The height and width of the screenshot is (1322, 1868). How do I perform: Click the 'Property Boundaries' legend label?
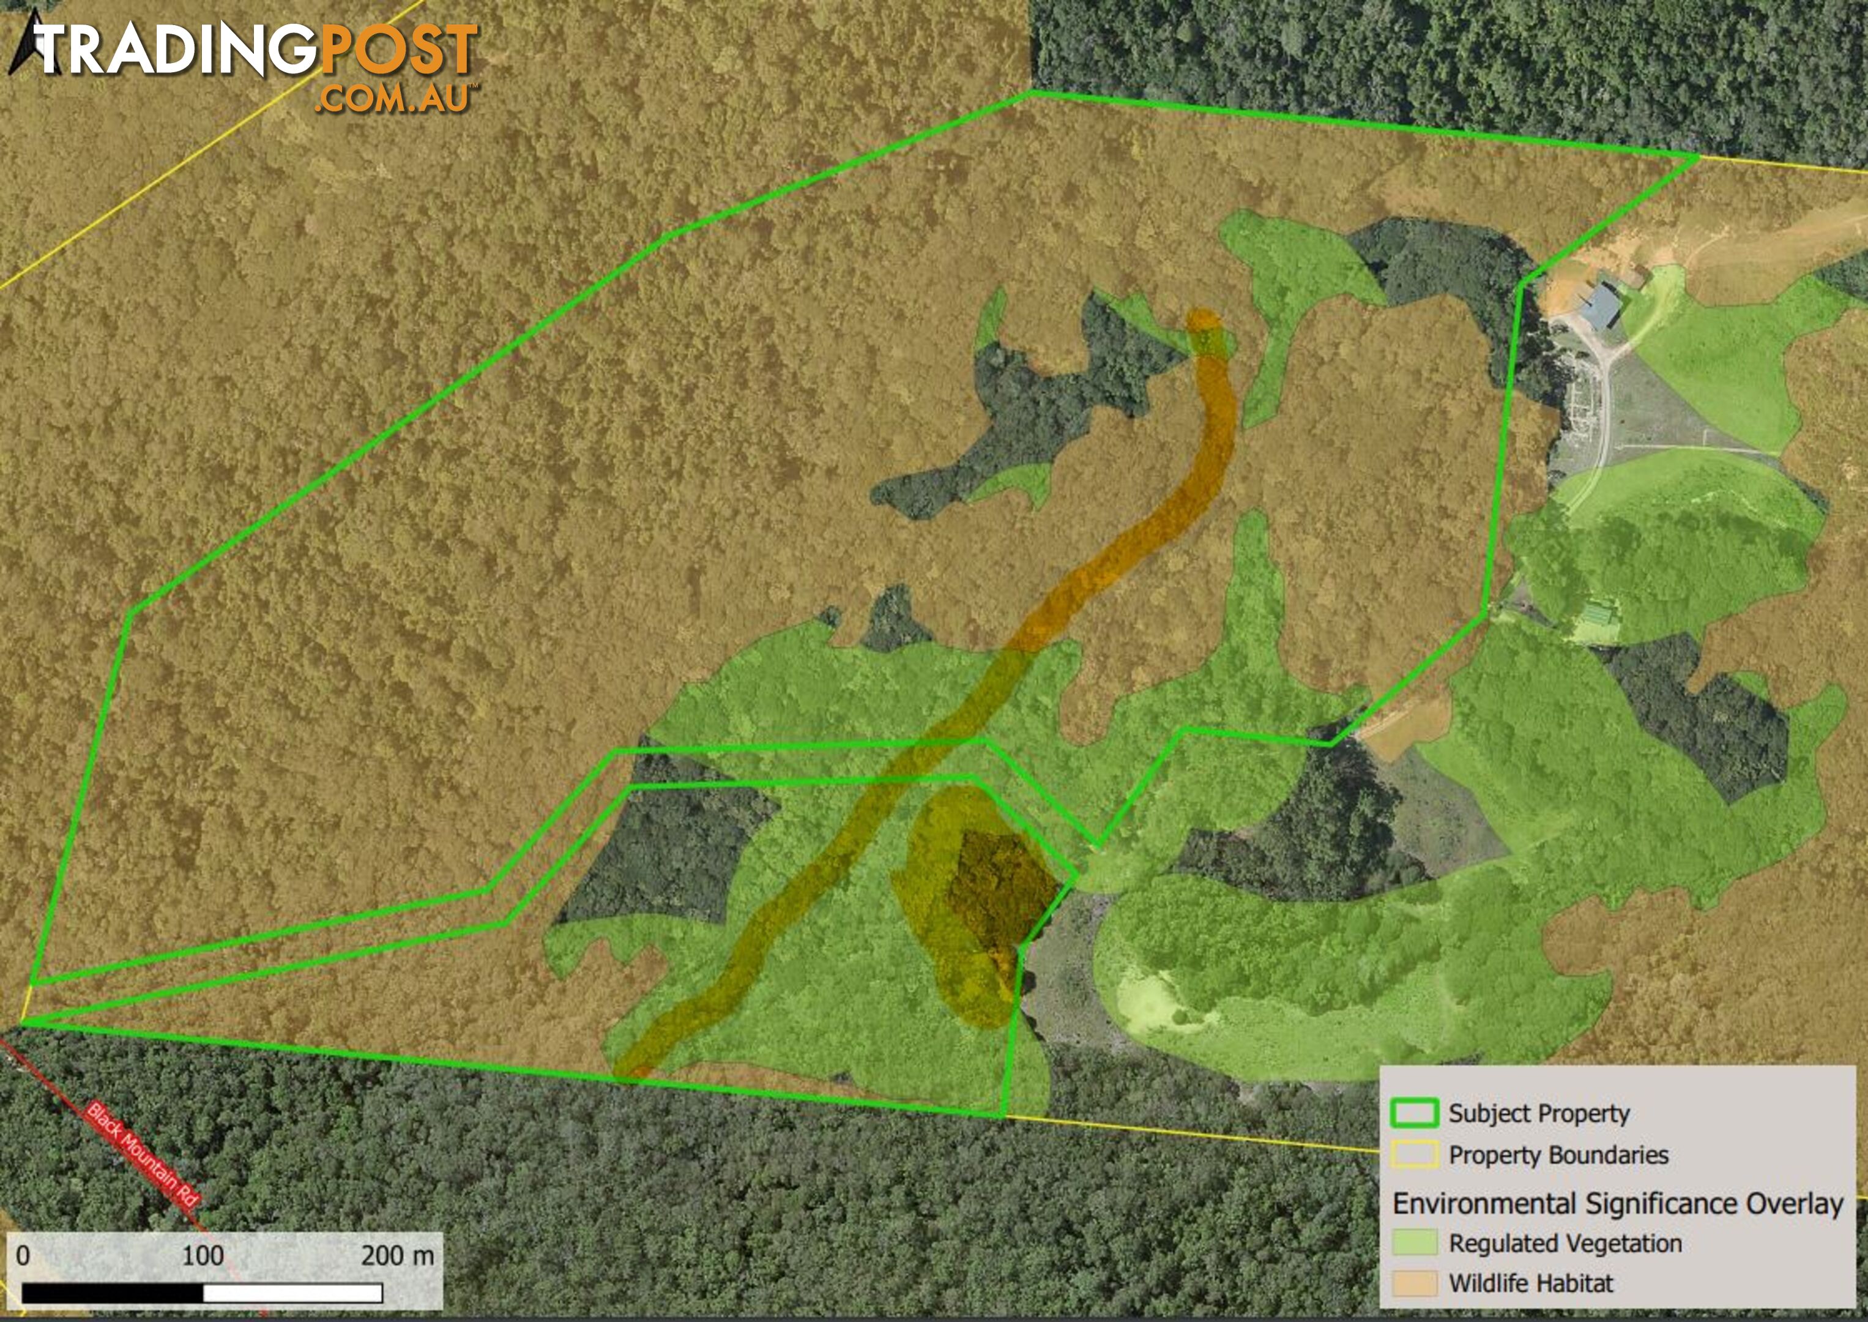click(1558, 1155)
